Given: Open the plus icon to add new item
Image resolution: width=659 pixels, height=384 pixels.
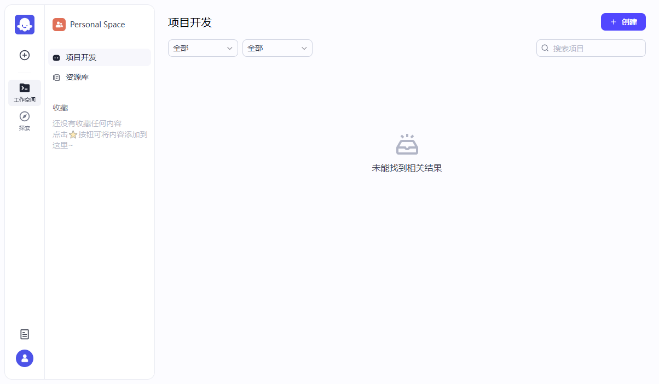Looking at the screenshot, I should (x=24, y=55).
